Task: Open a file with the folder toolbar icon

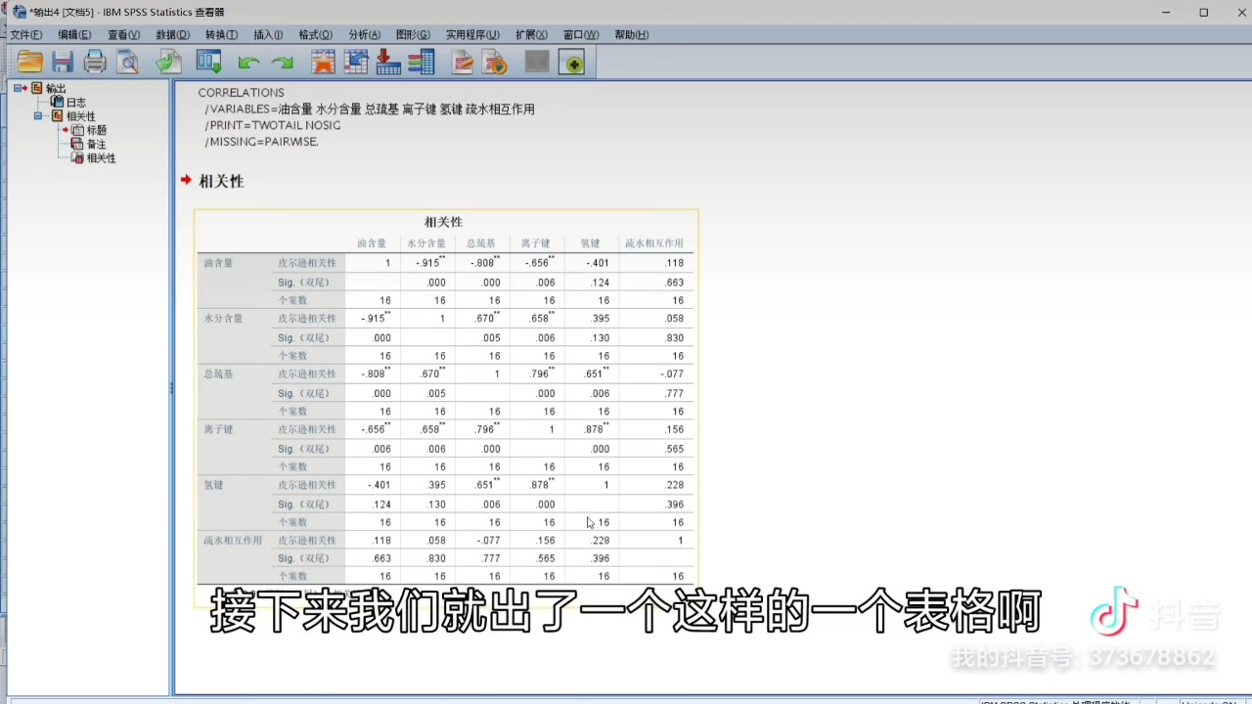Action: pos(29,63)
